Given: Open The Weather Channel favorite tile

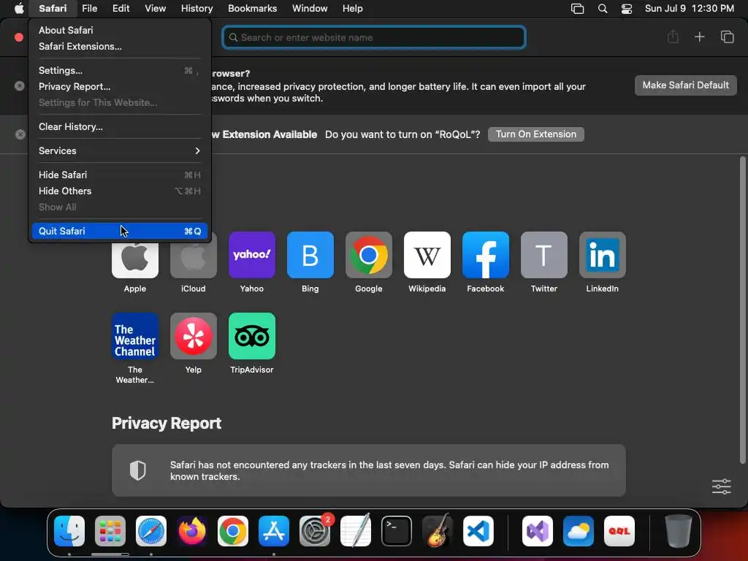Looking at the screenshot, I should 135,336.
